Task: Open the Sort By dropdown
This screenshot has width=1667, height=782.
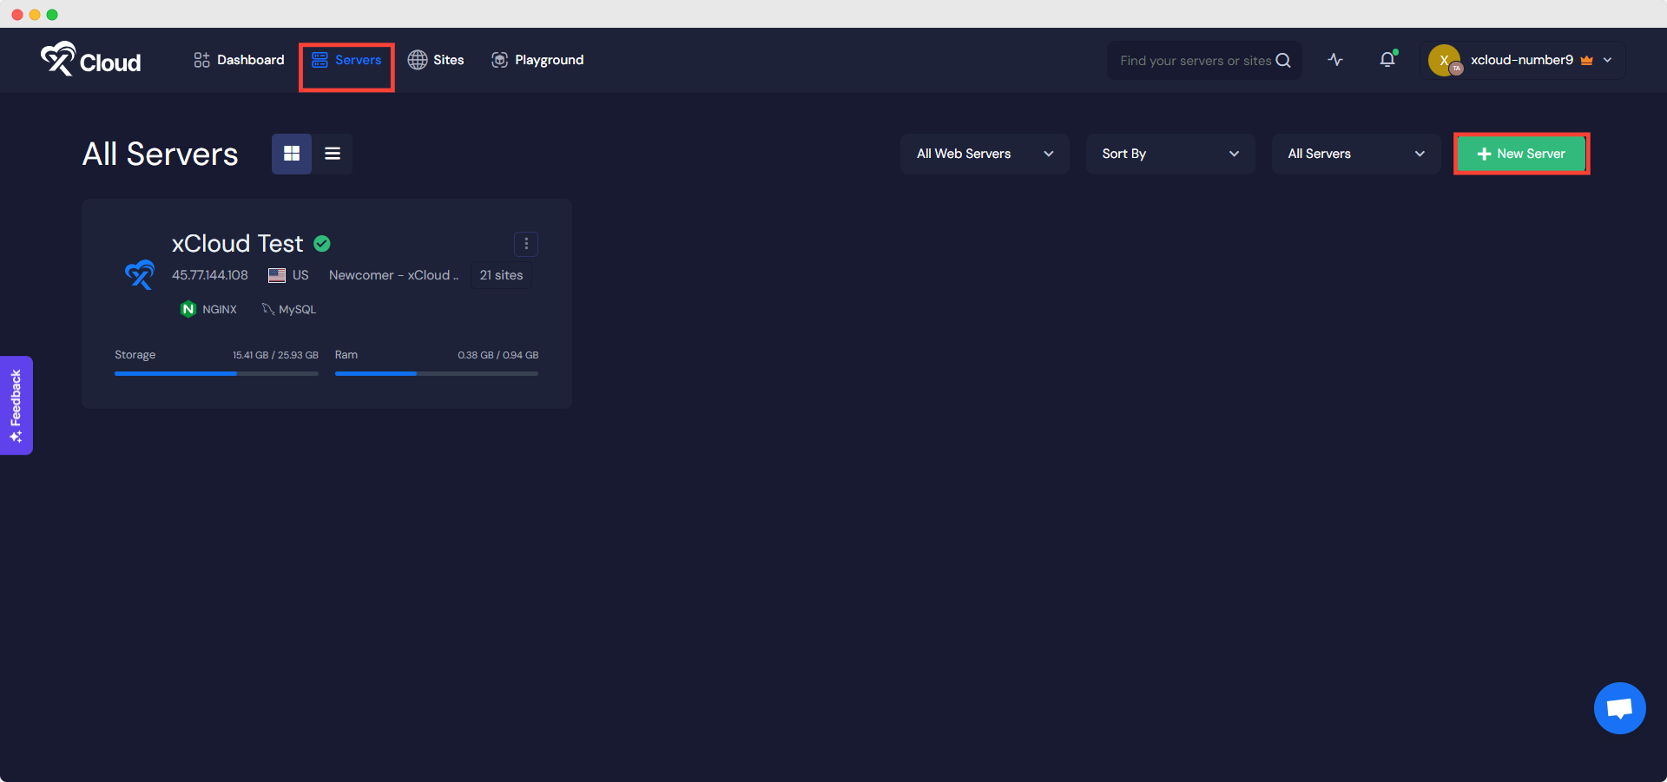Action: [1170, 154]
